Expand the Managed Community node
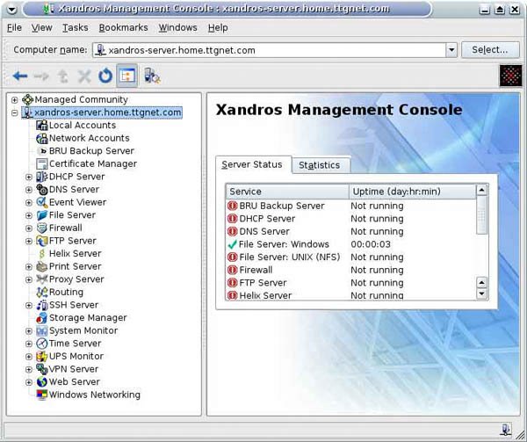Viewport: 527px width, 442px height. coord(15,100)
